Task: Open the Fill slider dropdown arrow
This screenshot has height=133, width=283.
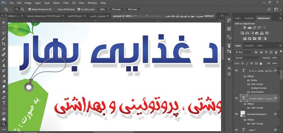Action: coord(280,63)
